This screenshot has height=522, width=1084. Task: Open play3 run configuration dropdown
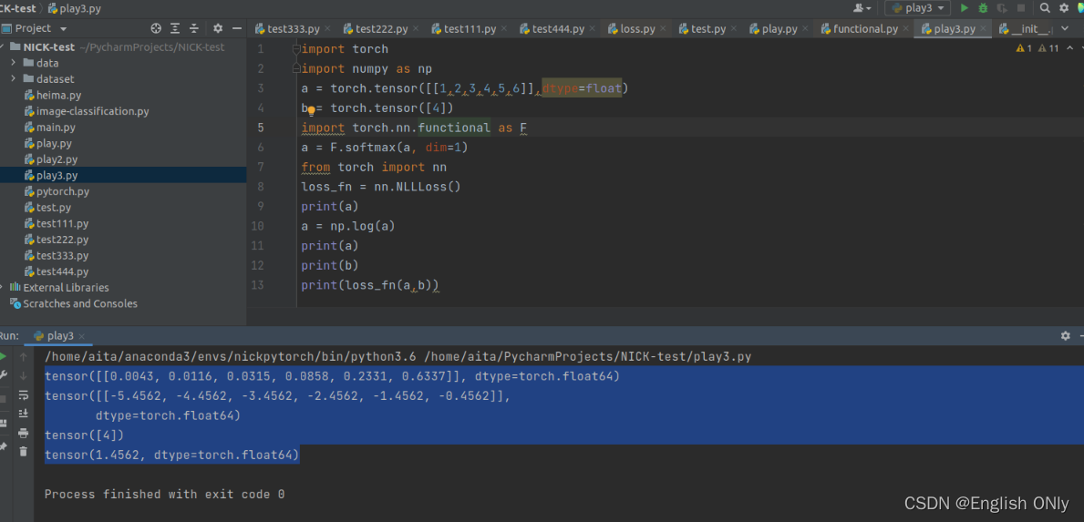917,8
